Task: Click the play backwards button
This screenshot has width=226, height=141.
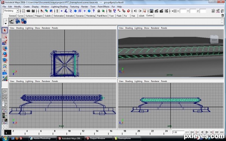Action: [x=202, y=132]
